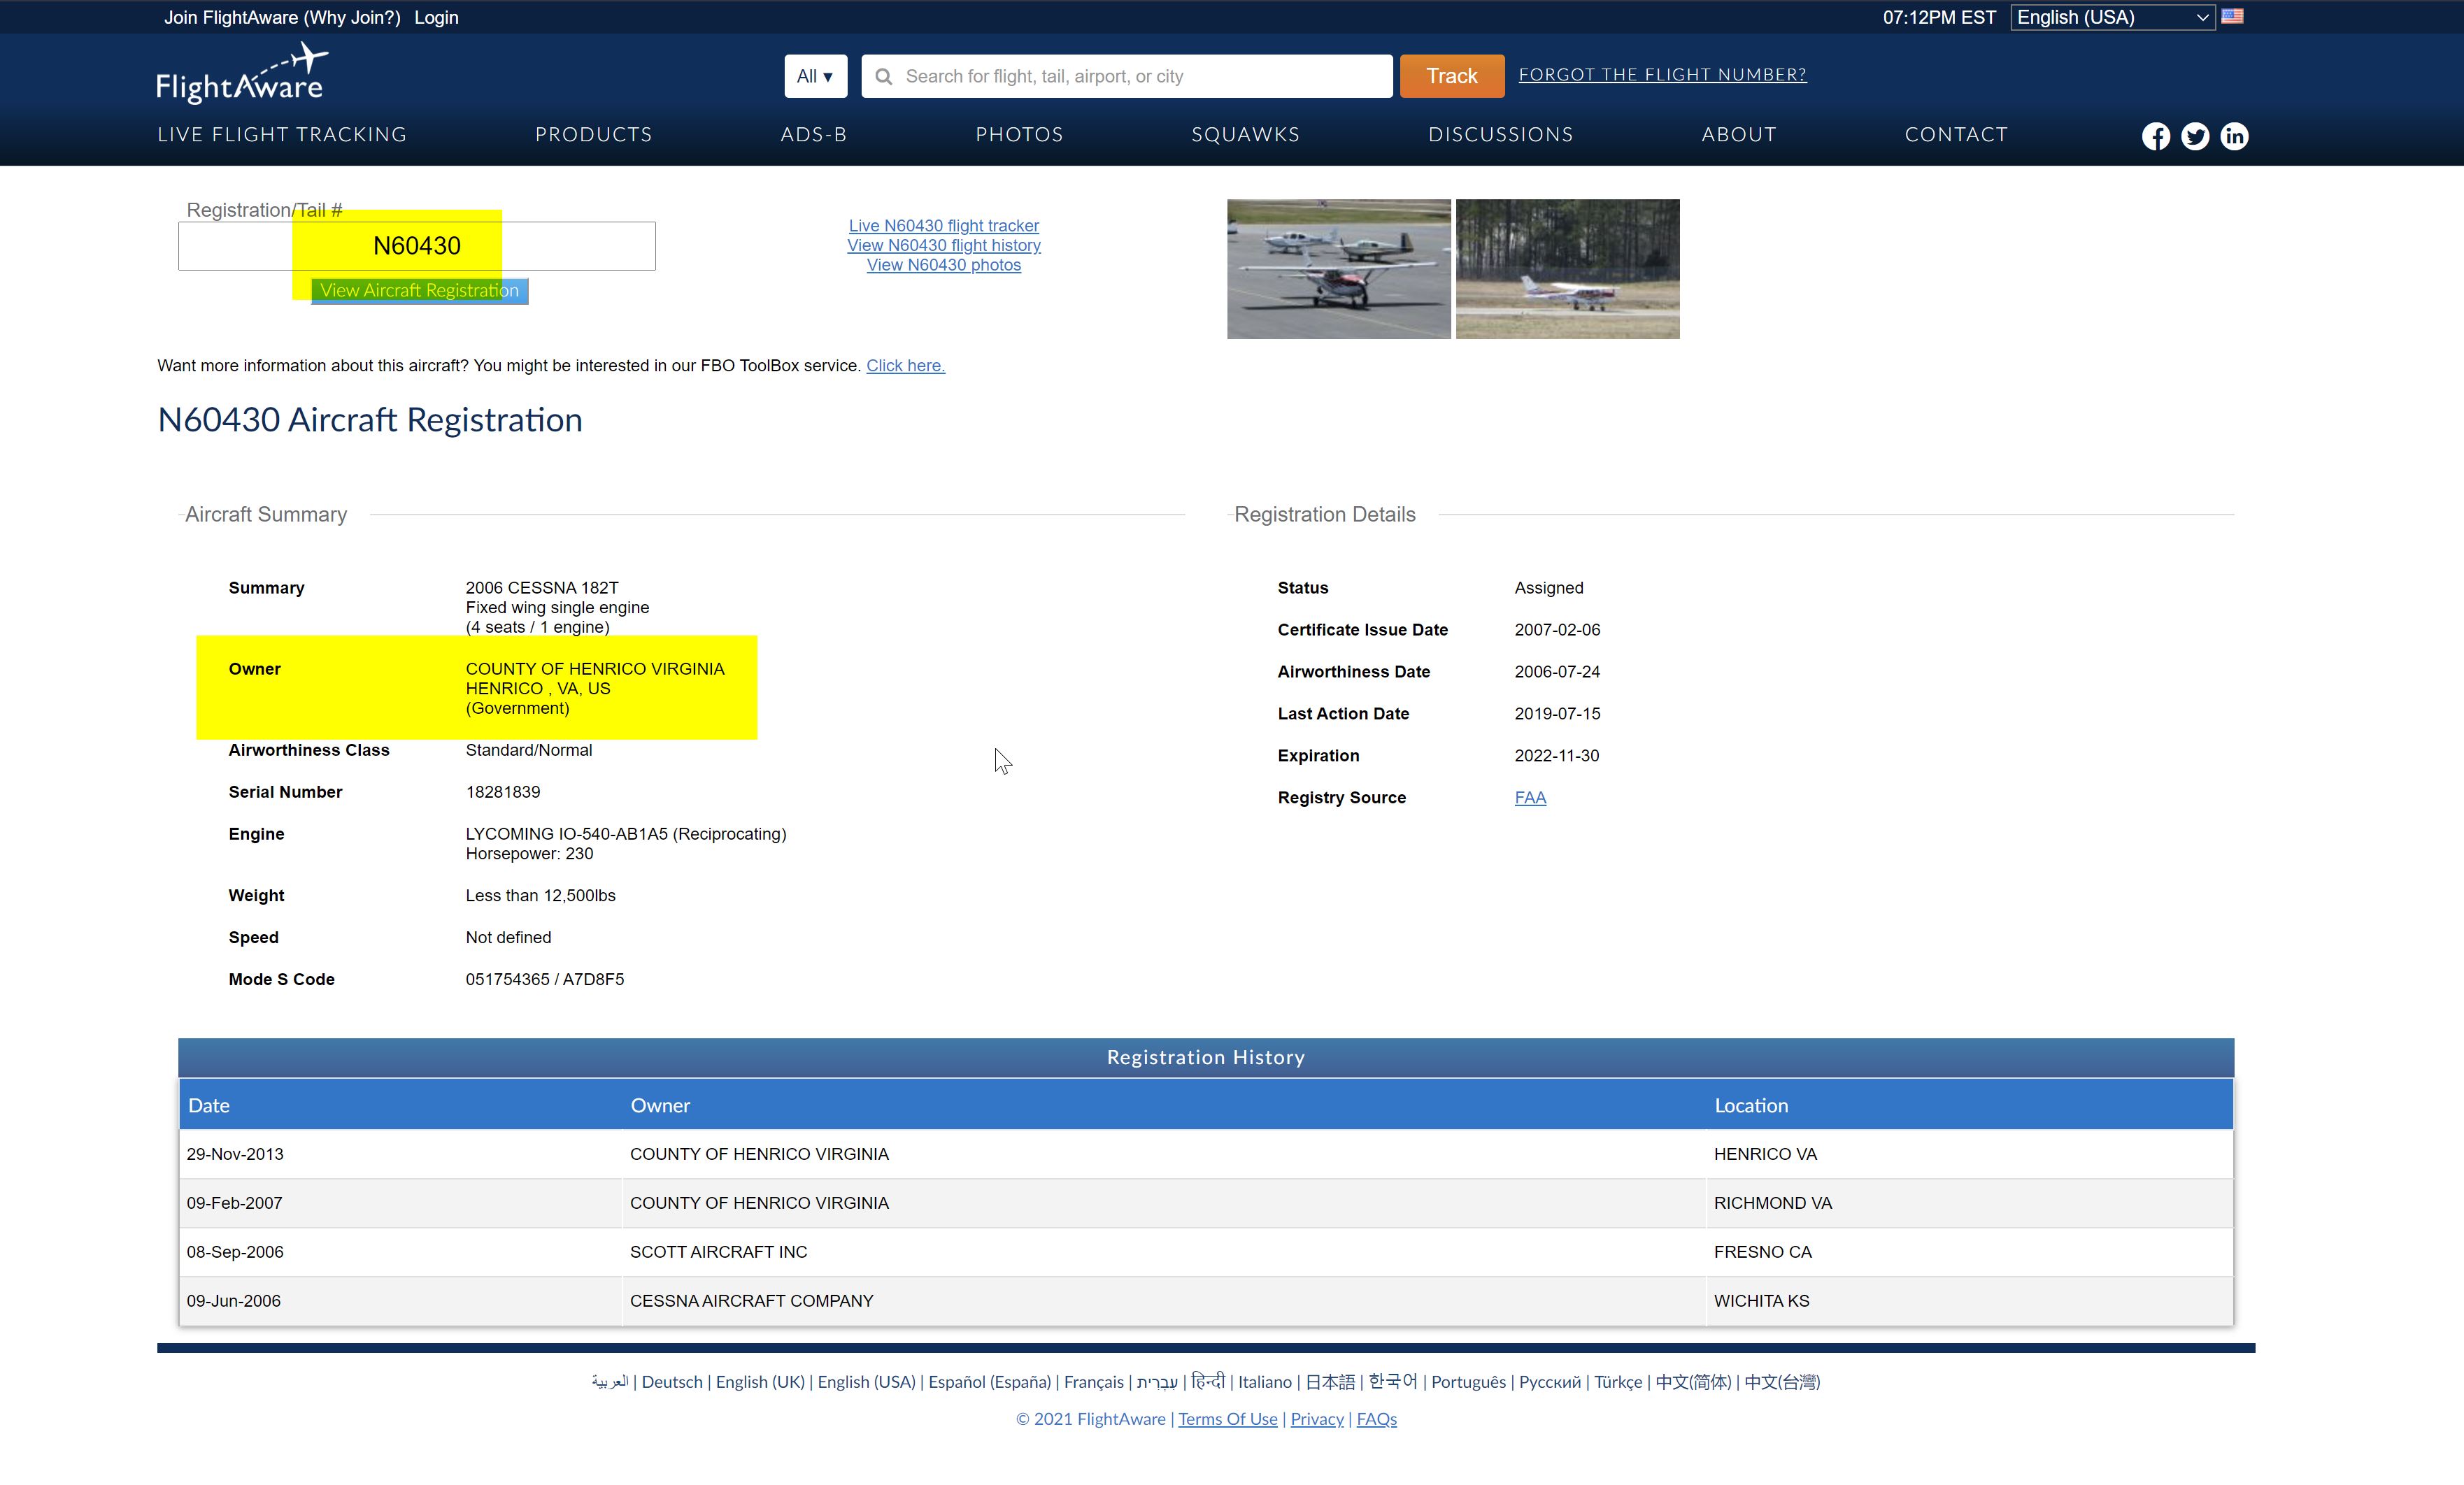
Task: Click the search magnifier icon
Action: 883,77
